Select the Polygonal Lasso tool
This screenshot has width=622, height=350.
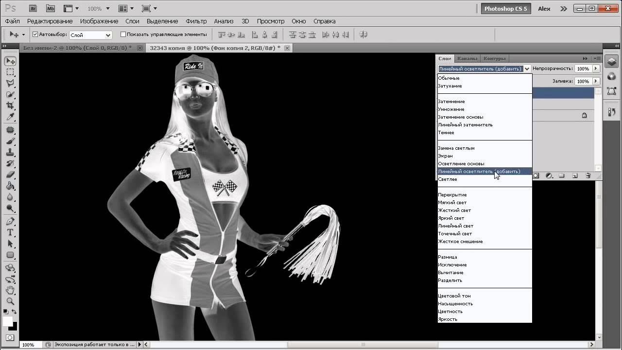coord(10,83)
